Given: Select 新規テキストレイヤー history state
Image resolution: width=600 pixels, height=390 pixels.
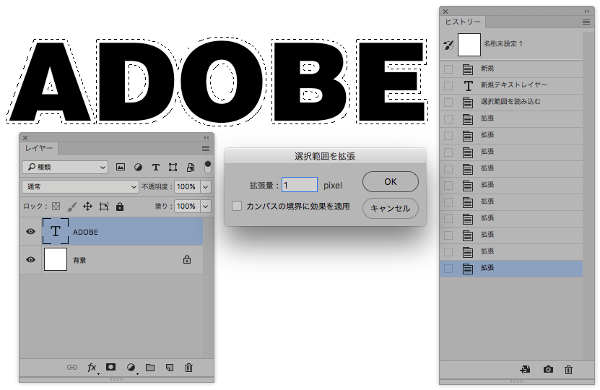Looking at the screenshot, I should [511, 85].
